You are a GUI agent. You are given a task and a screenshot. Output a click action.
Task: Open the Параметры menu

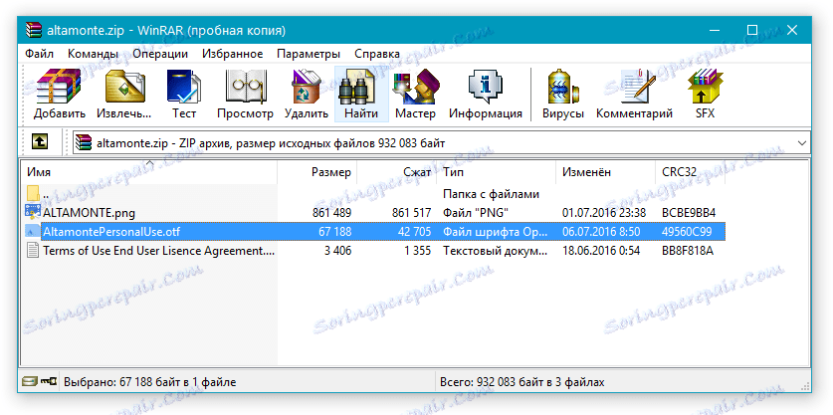[x=309, y=54]
